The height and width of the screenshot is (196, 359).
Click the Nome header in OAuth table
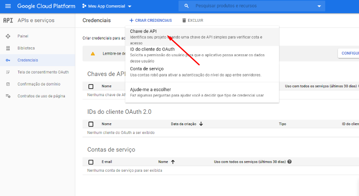106,124
